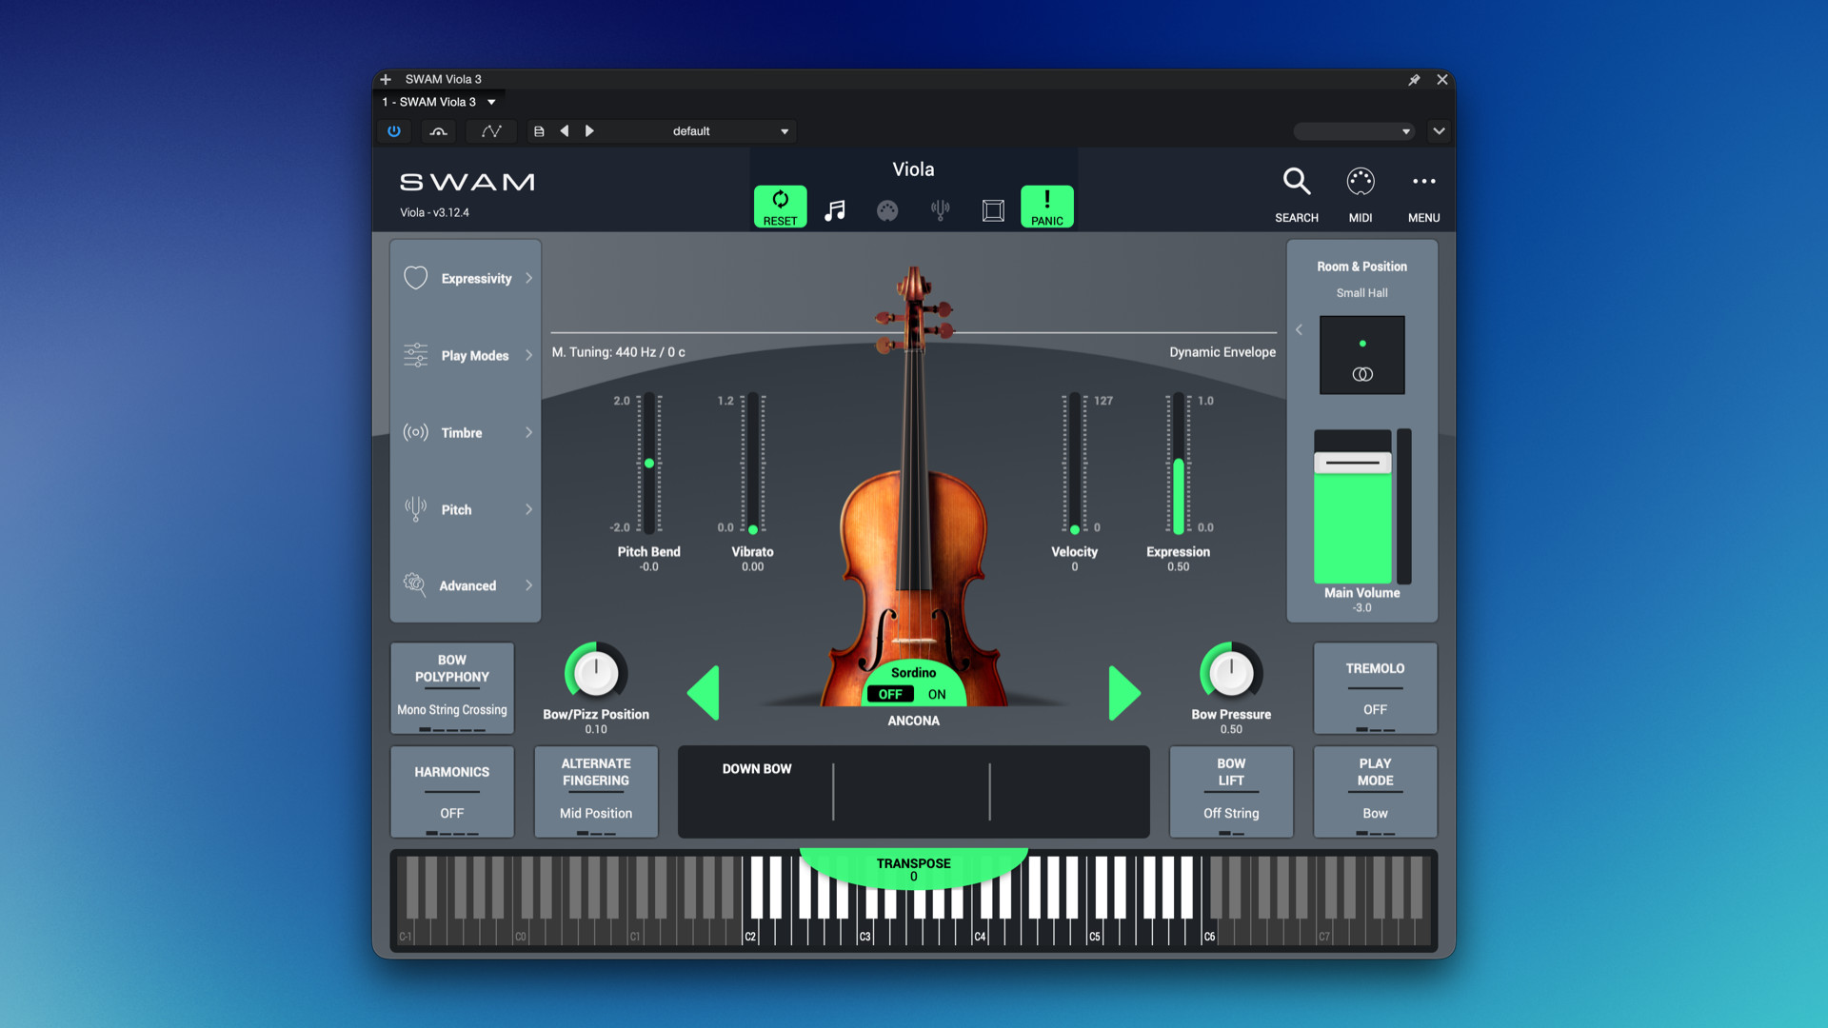The height and width of the screenshot is (1028, 1828).
Task: Open the palette icon in header
Action: click(x=887, y=210)
